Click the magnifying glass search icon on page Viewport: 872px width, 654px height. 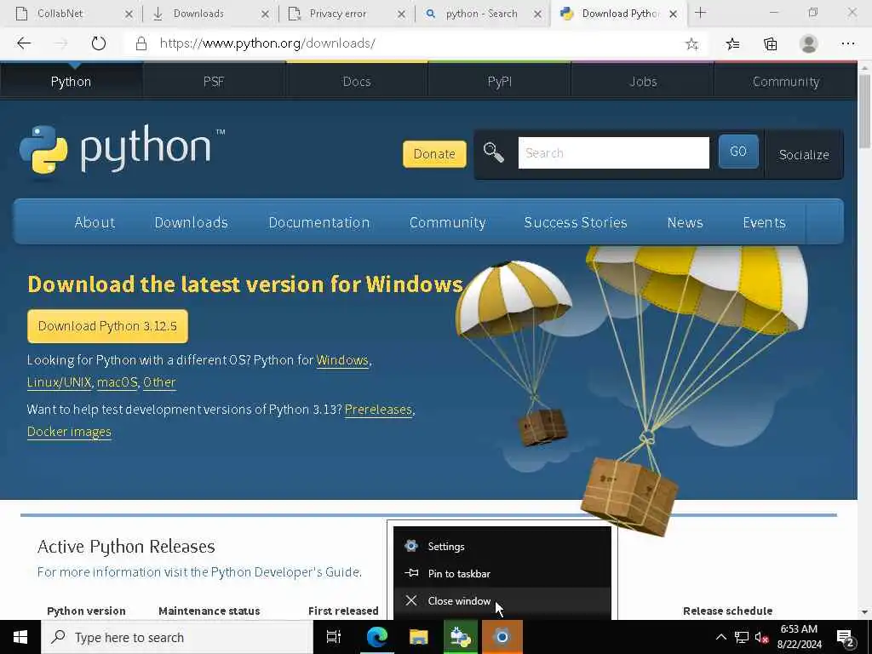click(x=493, y=152)
